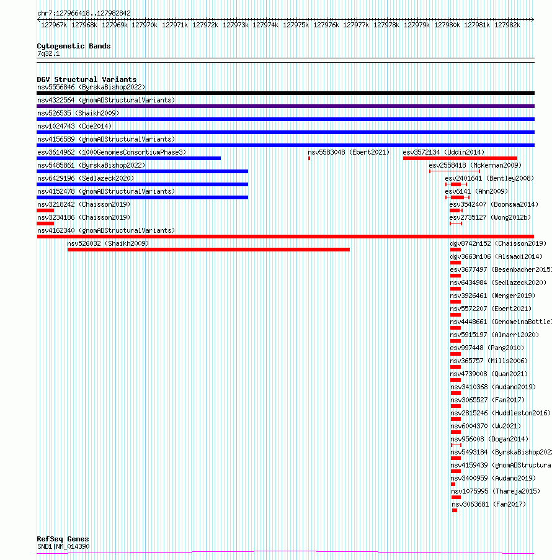This screenshot has height=560, width=552.
Task: Click the blue esv3614962 variant bar
Action: [x=129, y=158]
